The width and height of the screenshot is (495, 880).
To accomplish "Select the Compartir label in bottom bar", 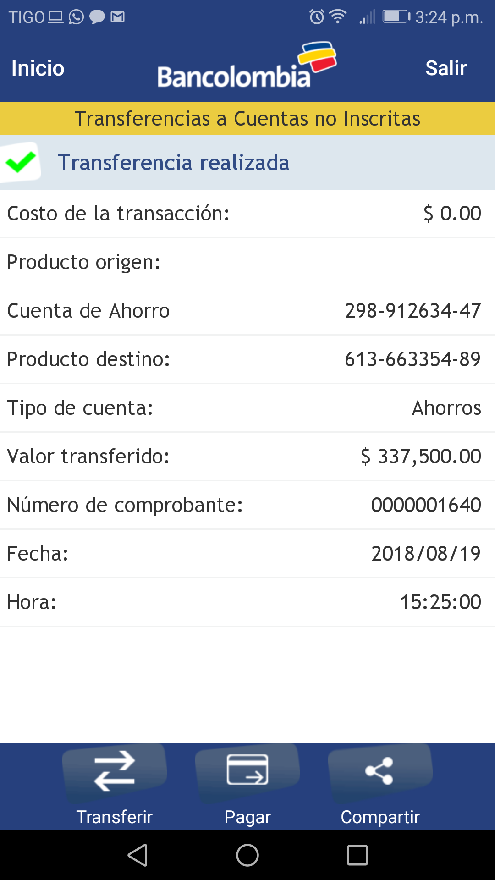I will click(x=380, y=817).
